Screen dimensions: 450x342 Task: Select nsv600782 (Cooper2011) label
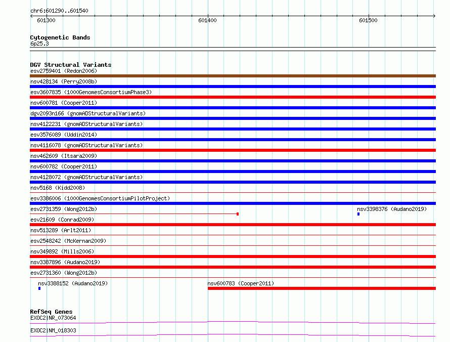pyautogui.click(x=64, y=166)
